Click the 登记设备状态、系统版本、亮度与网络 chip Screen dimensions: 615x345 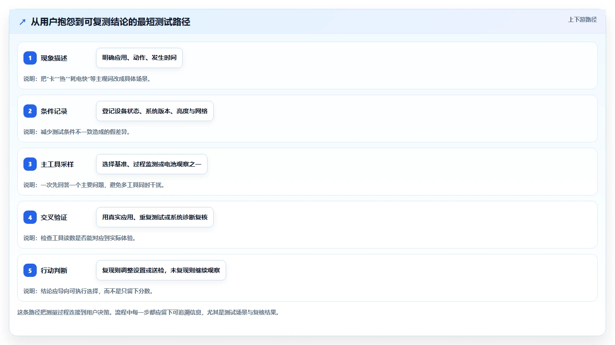(x=155, y=111)
